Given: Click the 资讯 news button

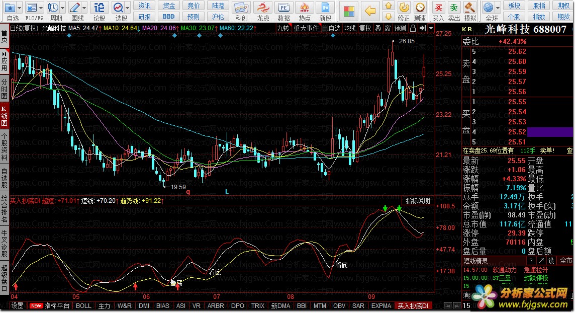Looking at the screenshot, I should tap(144, 6).
